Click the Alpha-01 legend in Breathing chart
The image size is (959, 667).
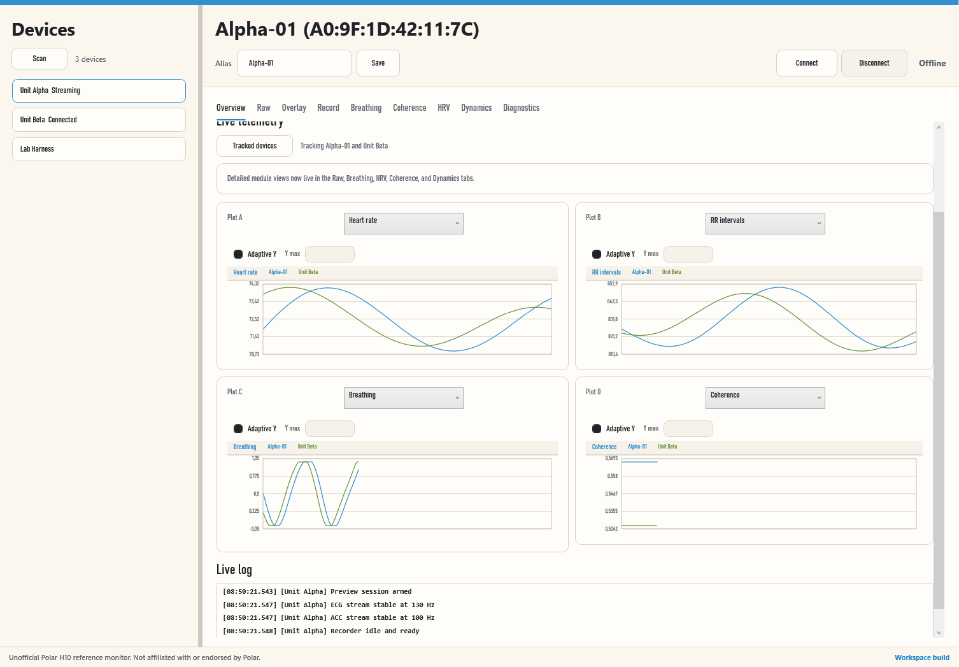277,447
